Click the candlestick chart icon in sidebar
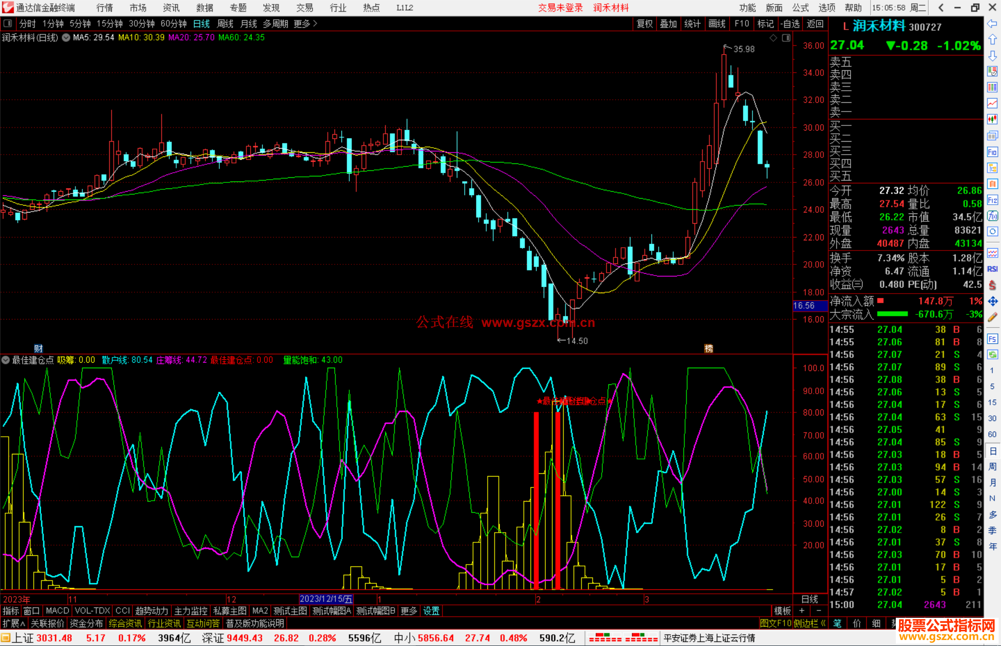 [x=992, y=119]
